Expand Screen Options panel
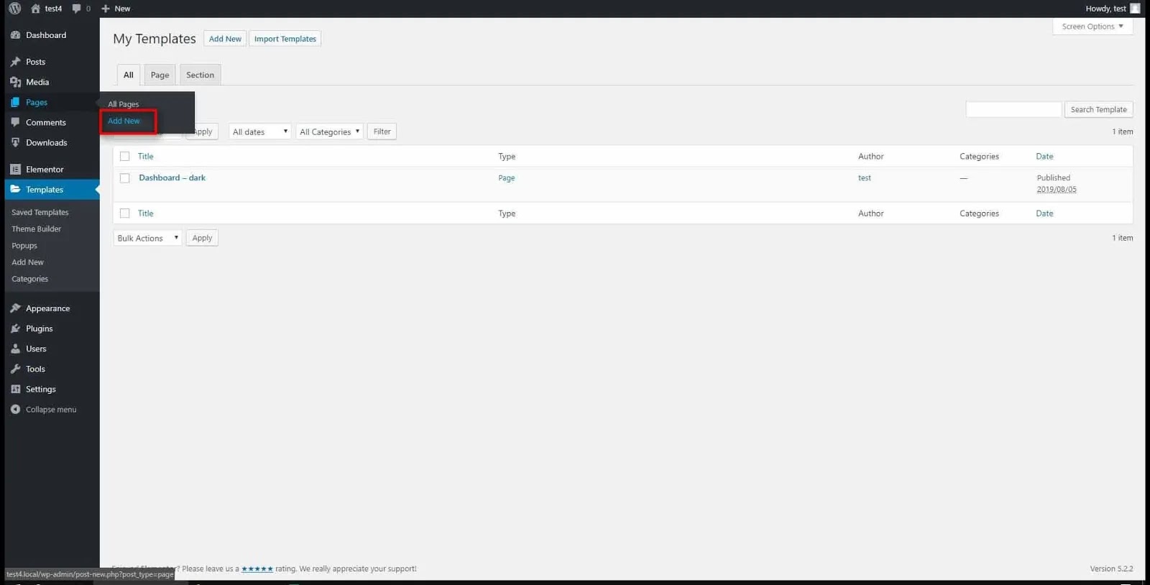This screenshot has height=585, width=1150. (x=1092, y=27)
